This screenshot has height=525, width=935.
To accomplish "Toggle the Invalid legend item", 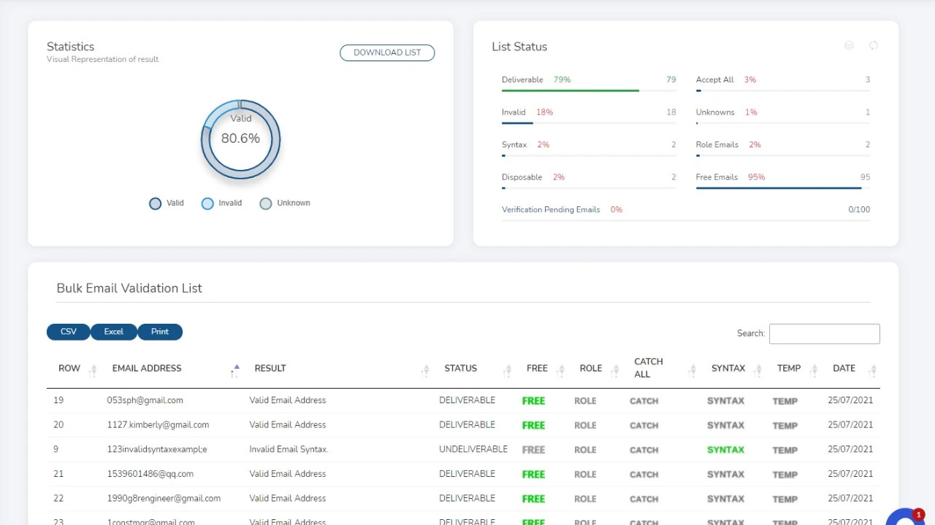I will [x=221, y=203].
